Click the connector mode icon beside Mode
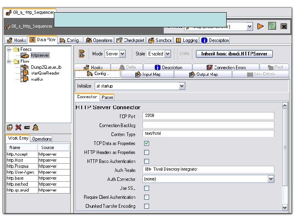 tap(82, 54)
